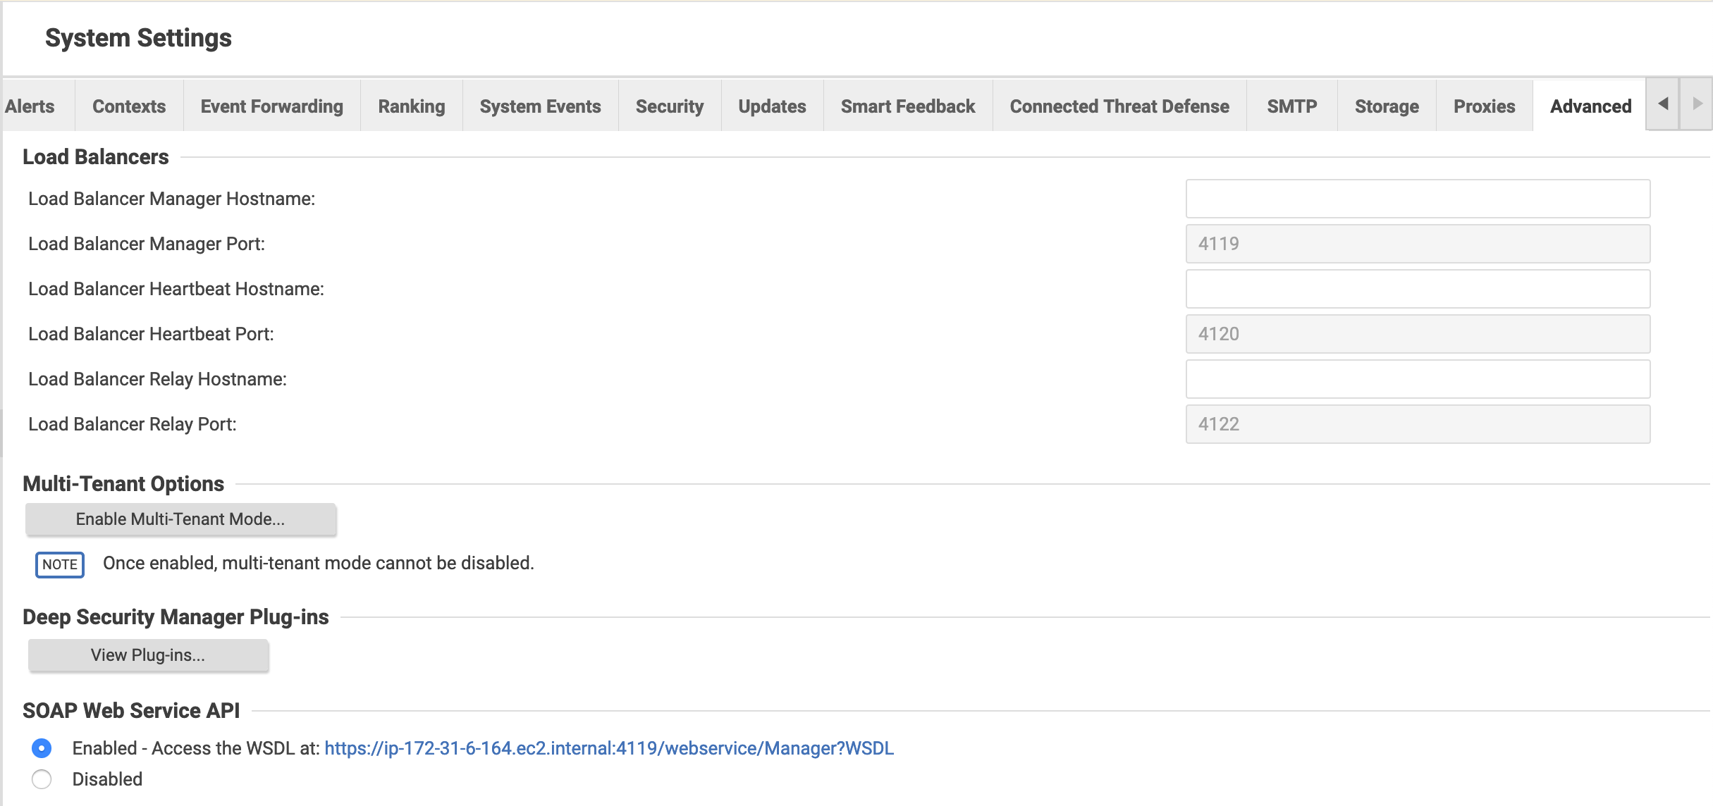Switch to the System Events tab
This screenshot has width=1713, height=806.
540,106
